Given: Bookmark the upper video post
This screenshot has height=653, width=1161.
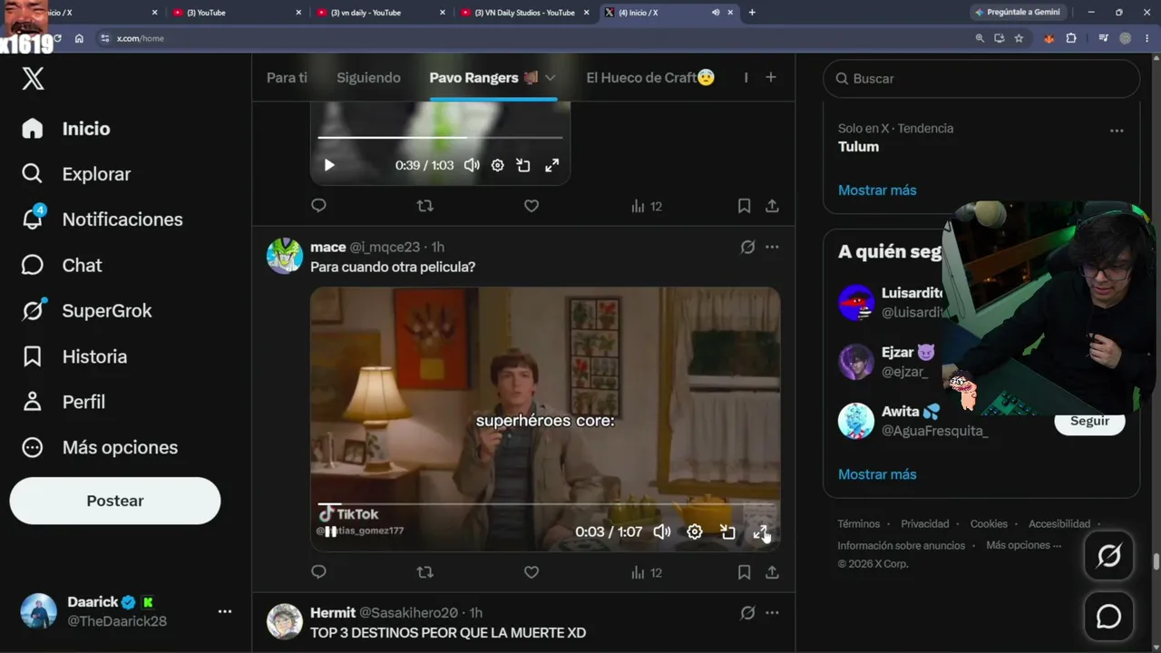Looking at the screenshot, I should [744, 206].
